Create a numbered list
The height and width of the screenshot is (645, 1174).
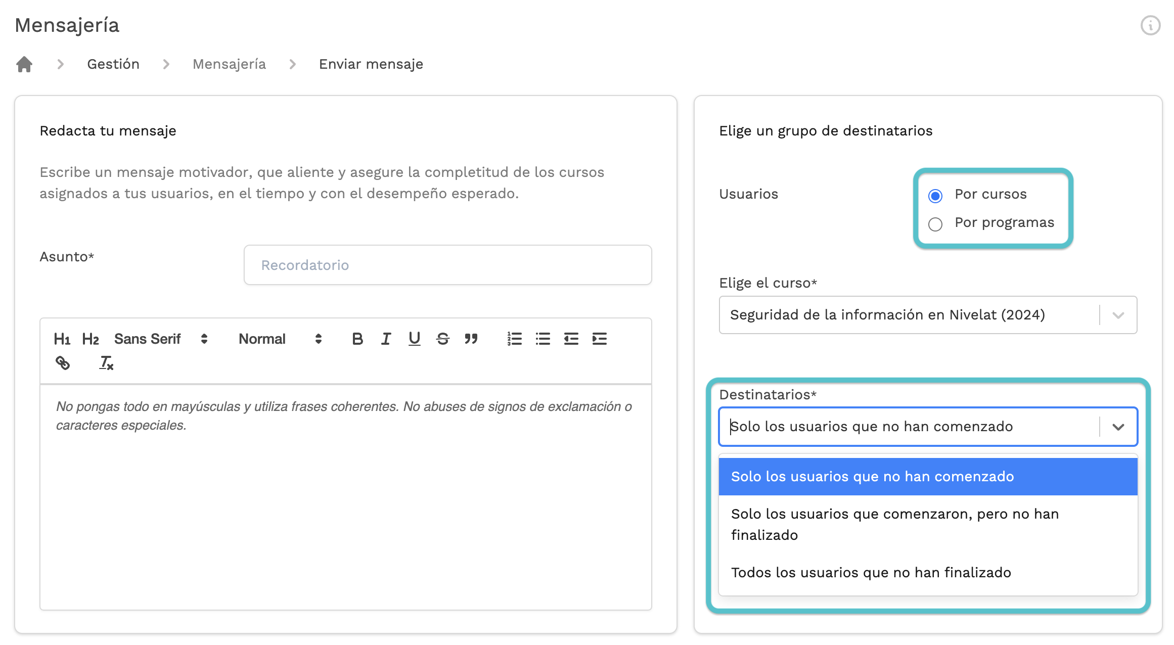515,339
